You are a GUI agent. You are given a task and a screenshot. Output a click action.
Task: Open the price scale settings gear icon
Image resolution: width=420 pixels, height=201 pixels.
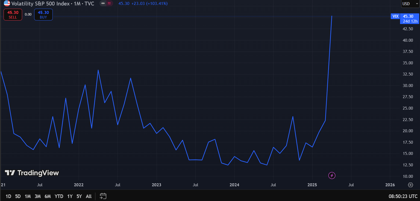410,185
